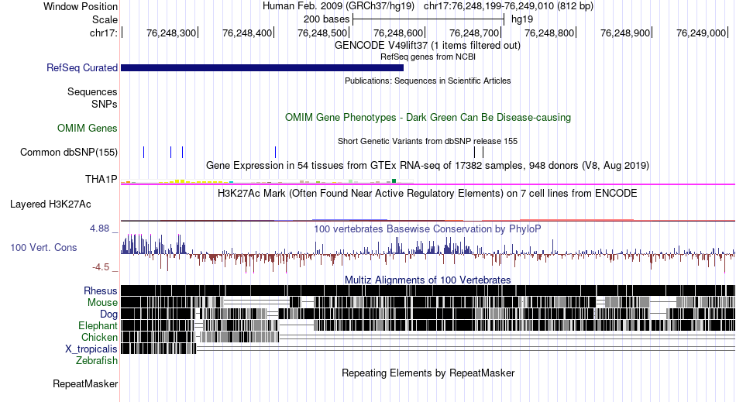
Task: Click the chr17:76,248,199-76,249,010 position text
Action: [x=508, y=6]
